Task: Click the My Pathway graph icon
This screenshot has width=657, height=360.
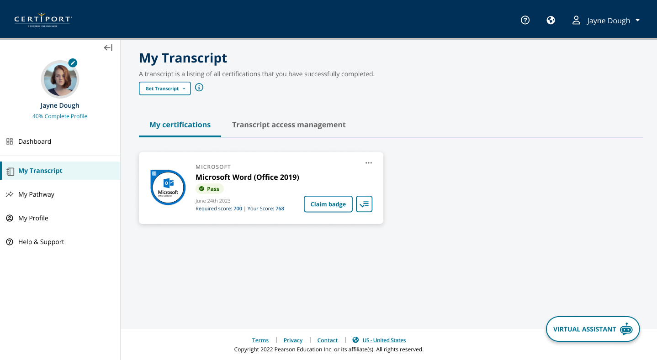Action: [10, 194]
